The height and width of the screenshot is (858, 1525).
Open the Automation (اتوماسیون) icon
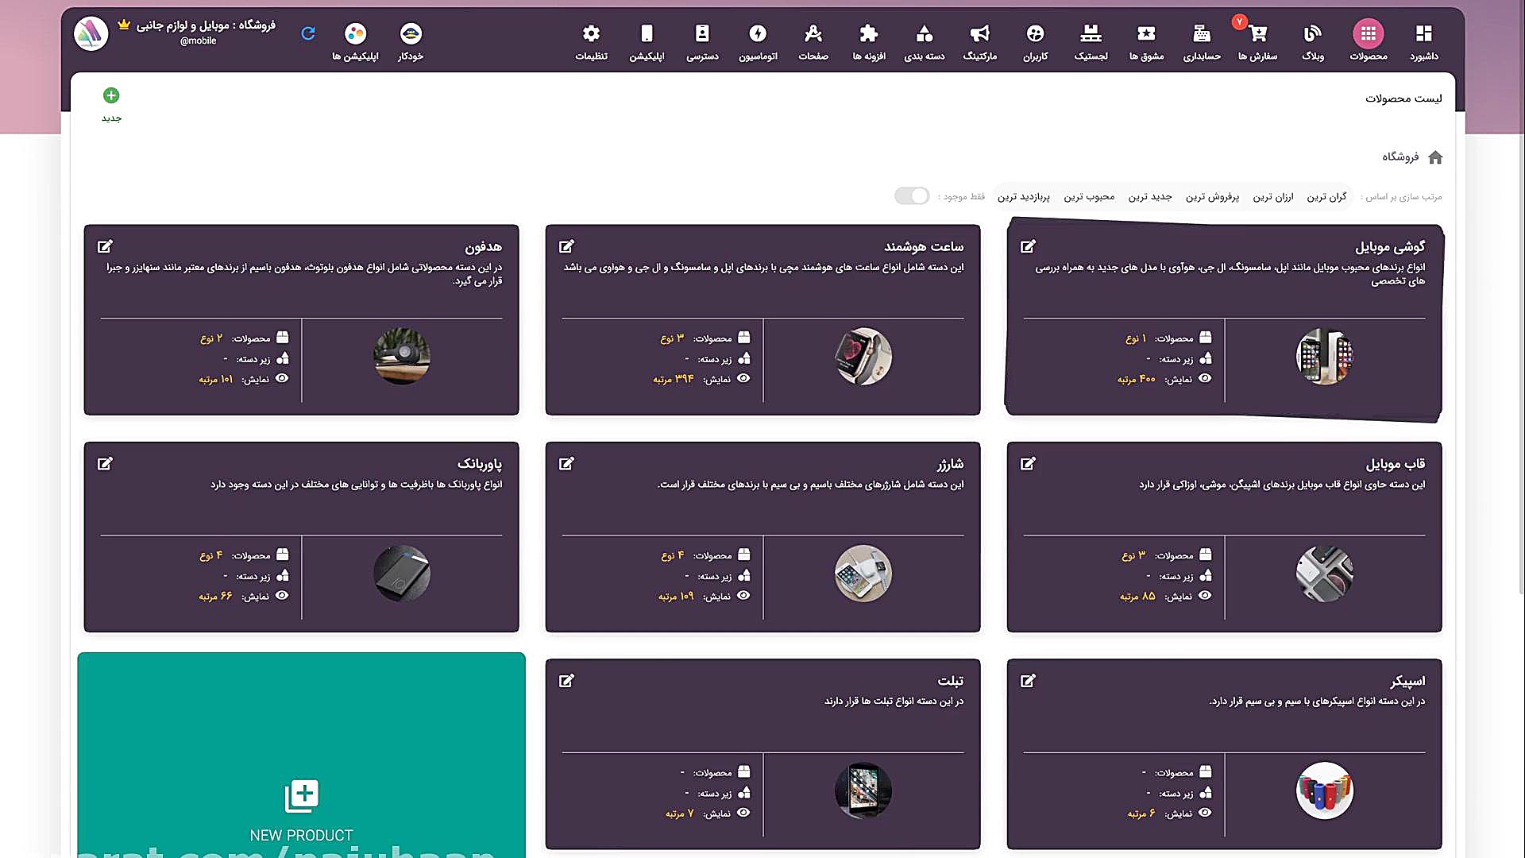point(758,34)
